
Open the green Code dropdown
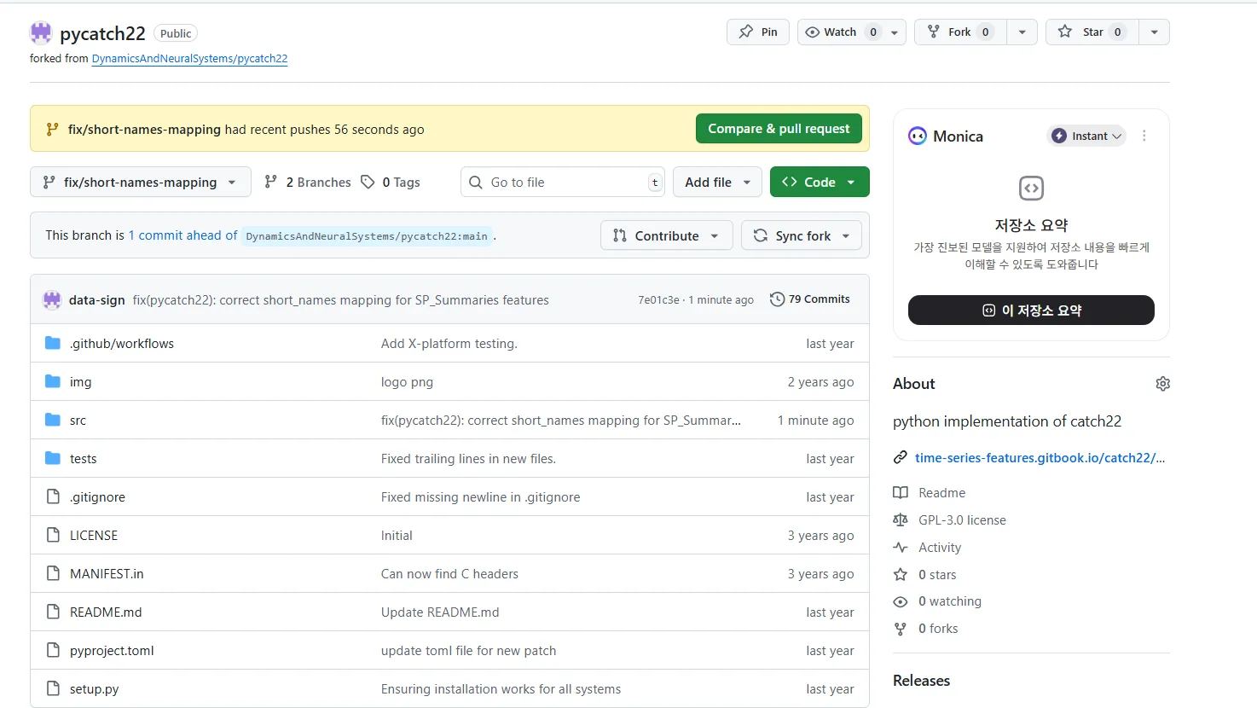pyautogui.click(x=820, y=182)
